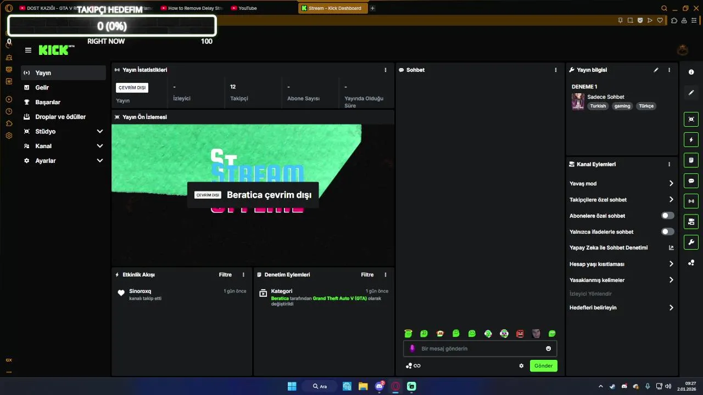Toggle the stream preview widget icon in the right rail
Screen dimensions: 703x395
coord(691,119)
